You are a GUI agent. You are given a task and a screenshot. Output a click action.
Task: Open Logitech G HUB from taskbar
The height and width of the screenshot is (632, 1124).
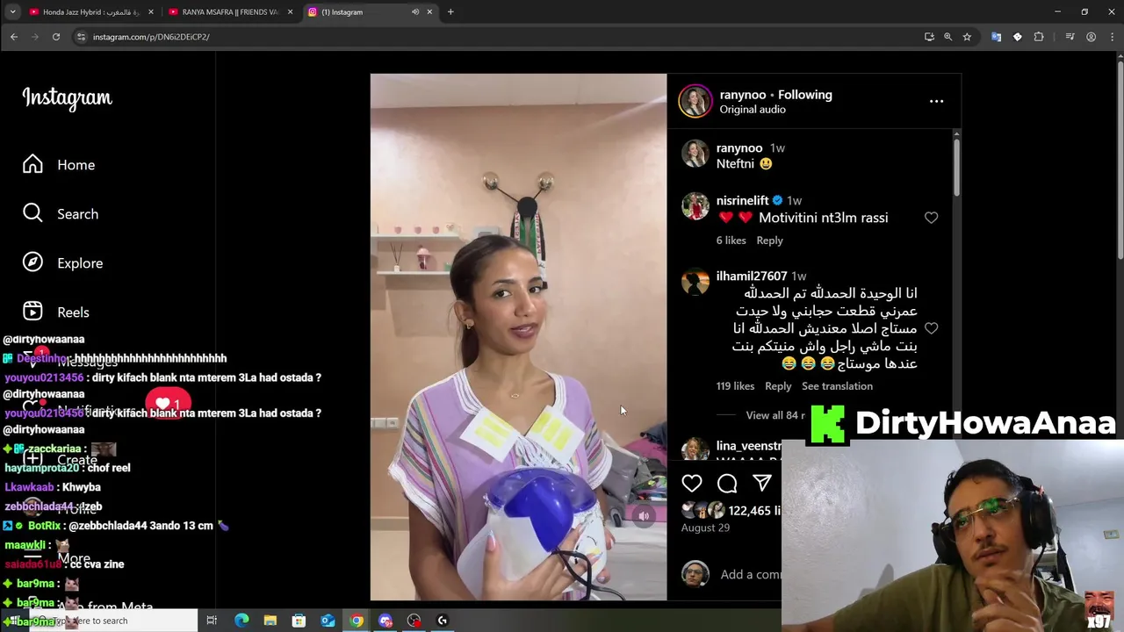pos(443,621)
